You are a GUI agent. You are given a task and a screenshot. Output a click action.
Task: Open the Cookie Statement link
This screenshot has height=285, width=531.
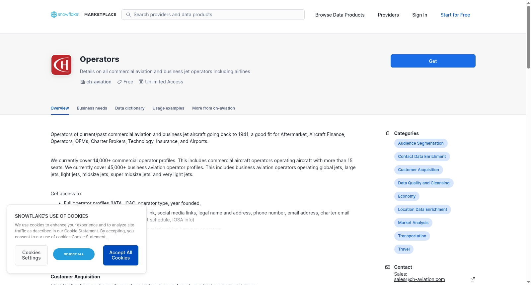click(89, 237)
